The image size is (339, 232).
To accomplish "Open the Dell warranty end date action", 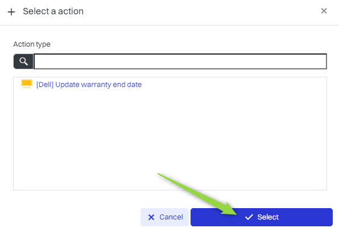I will pos(89,85).
